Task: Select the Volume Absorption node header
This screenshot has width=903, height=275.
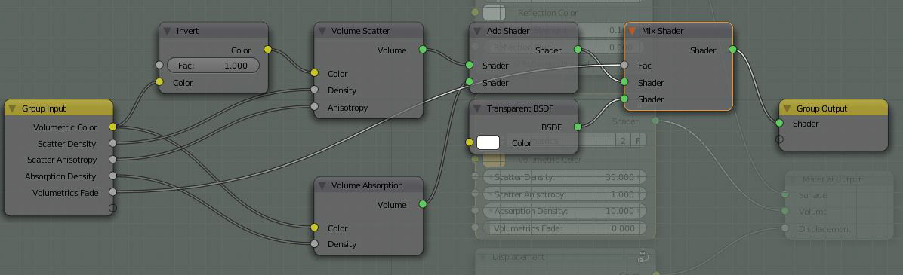Action: 368,185
